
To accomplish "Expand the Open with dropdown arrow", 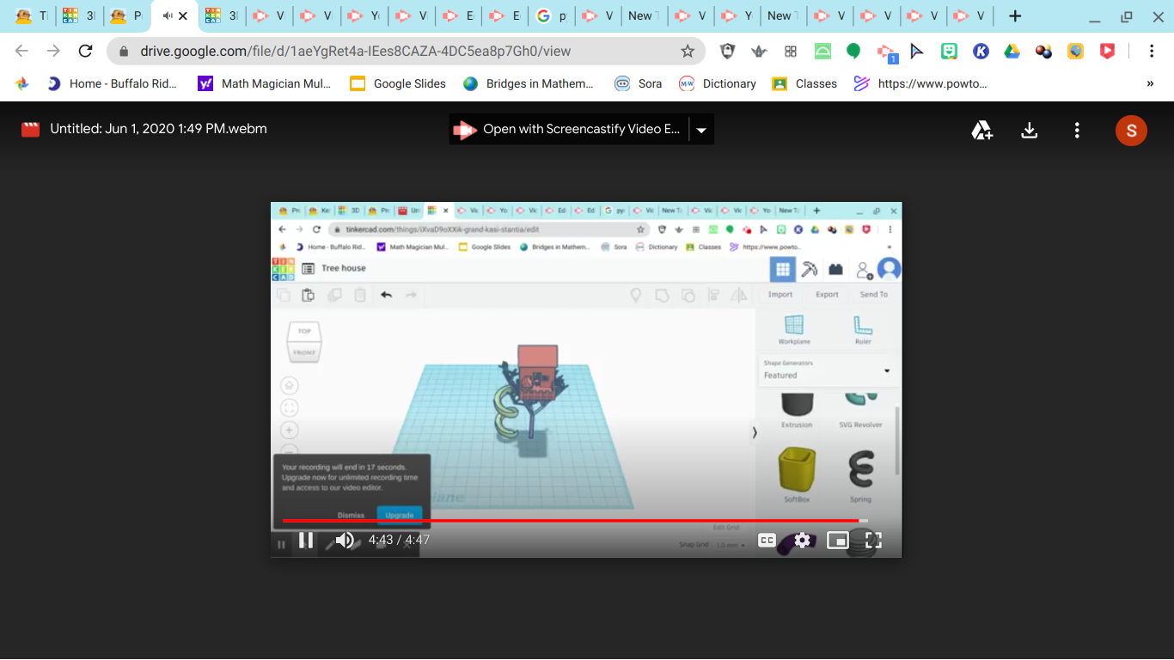I will click(x=701, y=130).
